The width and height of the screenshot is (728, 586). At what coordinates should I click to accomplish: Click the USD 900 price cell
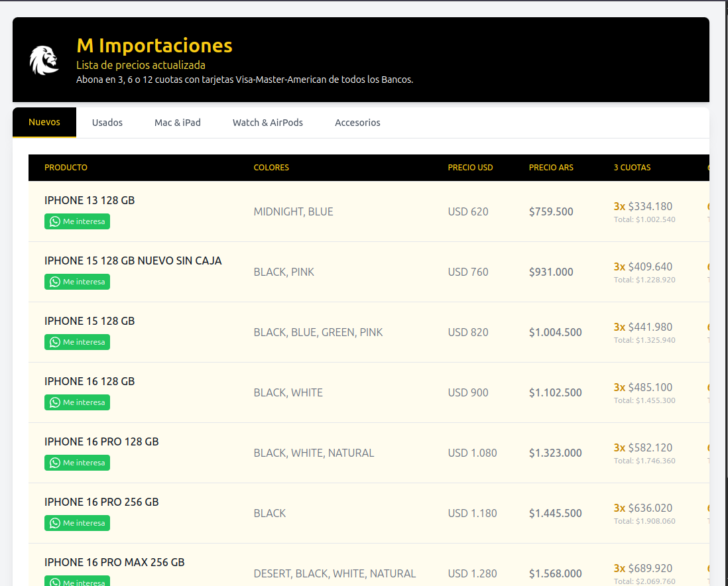[468, 393]
